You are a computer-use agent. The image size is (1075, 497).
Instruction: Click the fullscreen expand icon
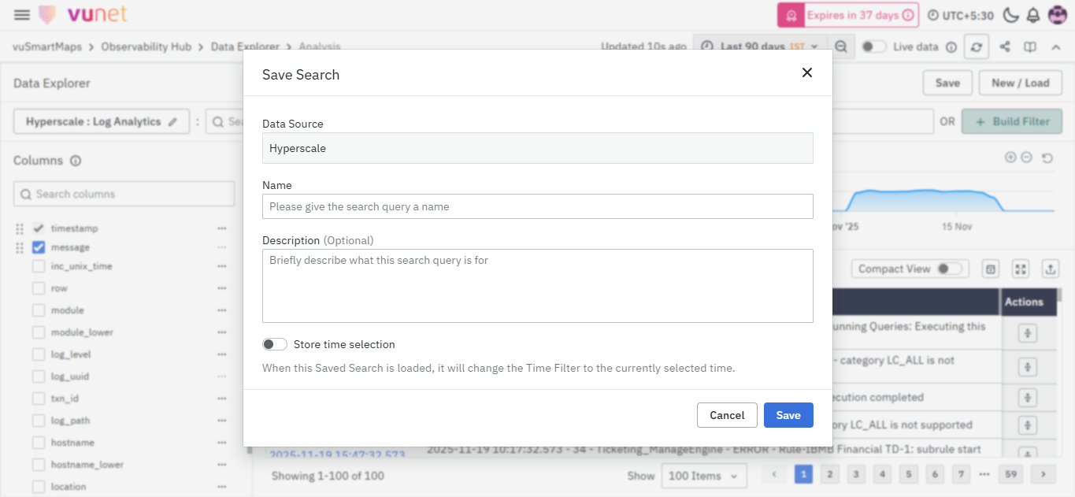(1021, 269)
